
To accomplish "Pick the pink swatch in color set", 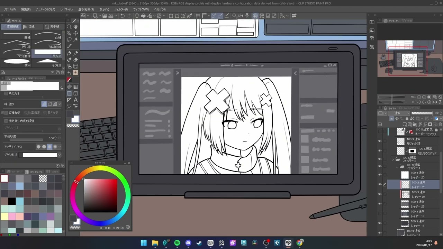I will 12,217.
